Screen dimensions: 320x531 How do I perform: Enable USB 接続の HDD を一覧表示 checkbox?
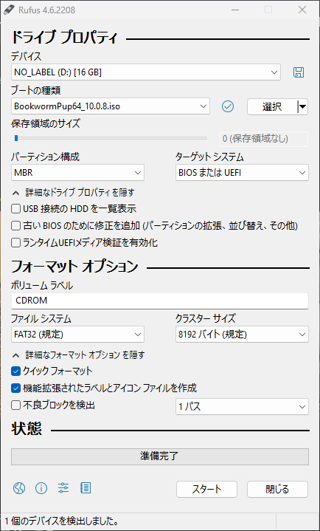click(16, 209)
